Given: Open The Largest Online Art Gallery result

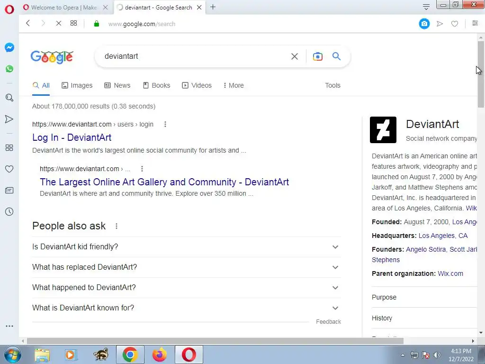Looking at the screenshot, I should [x=164, y=182].
